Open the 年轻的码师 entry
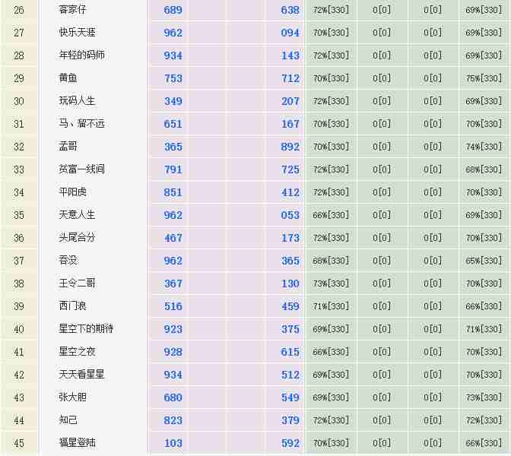This screenshot has height=456, width=511. tap(81, 55)
